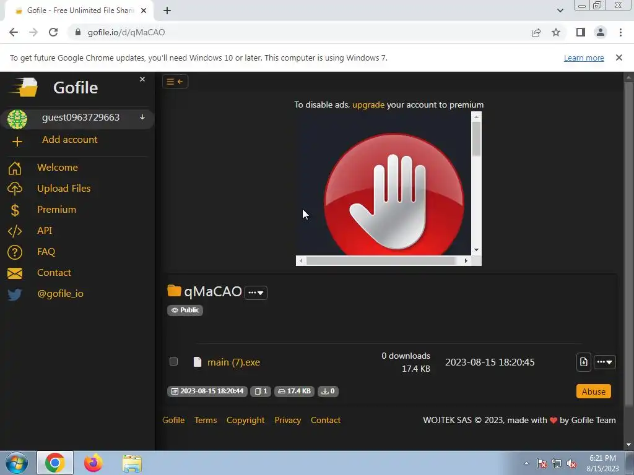Screen dimensions: 634x475
Task: Click the downloads count badge showing 0
Action: point(328,392)
